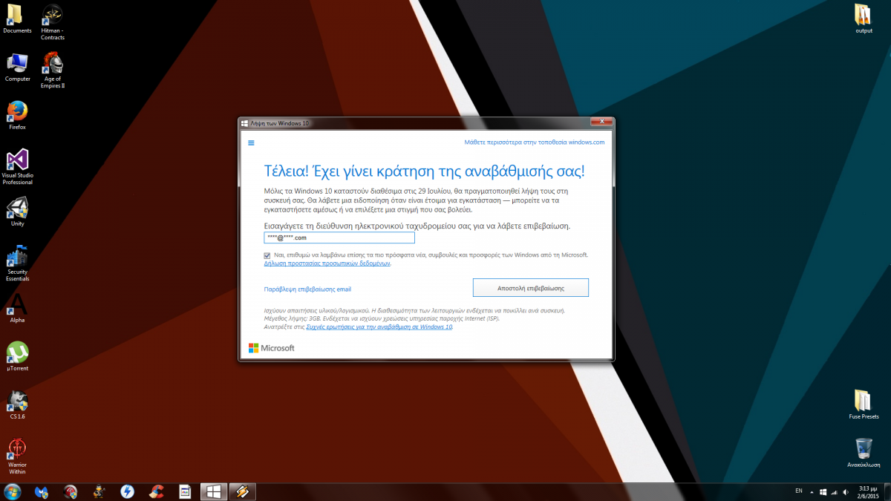Screen dimensions: 891x501
Task: Open the Ανακύκλωση recycle bin
Action: 864,453
